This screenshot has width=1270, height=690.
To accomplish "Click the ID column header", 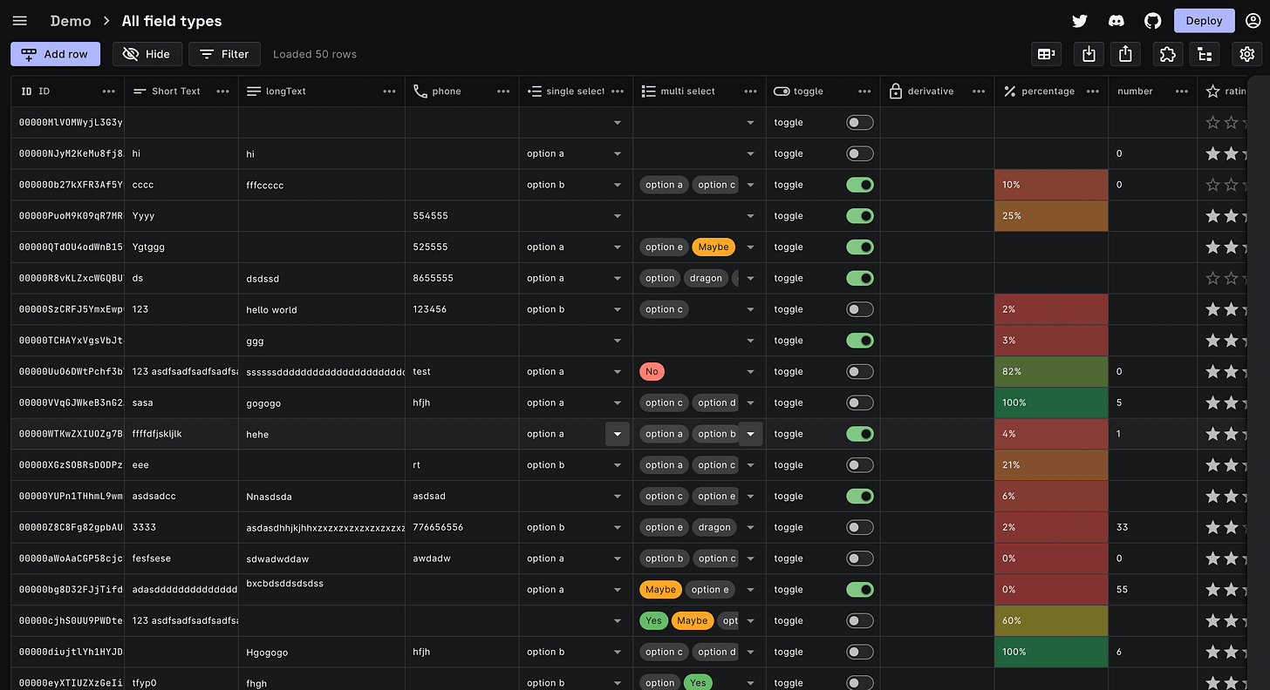I will tap(67, 91).
